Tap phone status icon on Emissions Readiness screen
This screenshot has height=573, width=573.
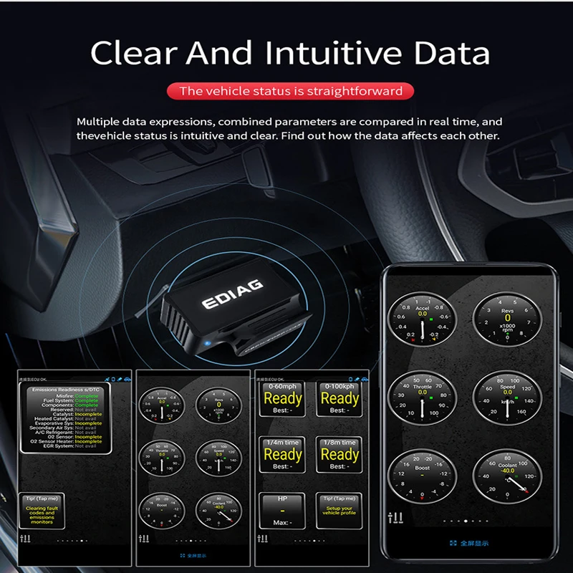113,380
